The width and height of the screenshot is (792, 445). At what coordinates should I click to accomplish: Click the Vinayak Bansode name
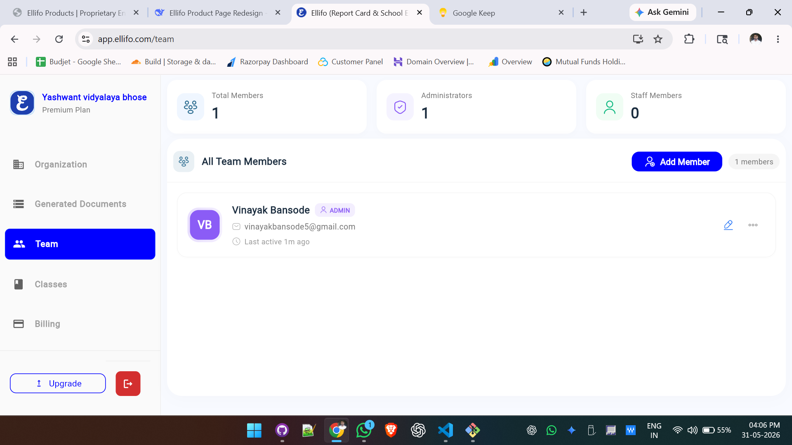pyautogui.click(x=271, y=210)
